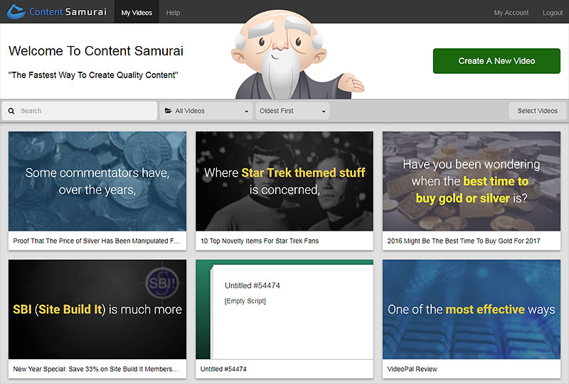
Task: Click the samurai mascot illustration
Action: [x=296, y=55]
